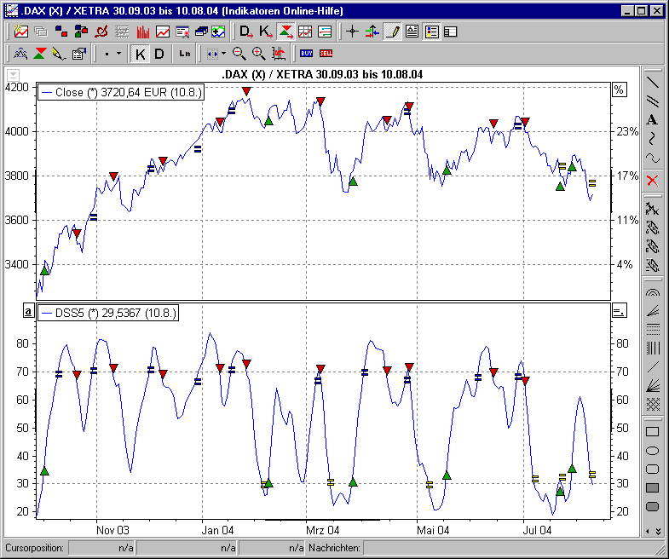This screenshot has width=669, height=559.
Task: Click the SELL signal button
Action: tap(326, 54)
